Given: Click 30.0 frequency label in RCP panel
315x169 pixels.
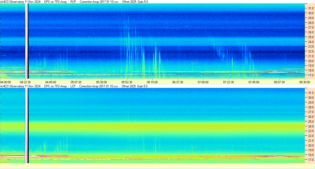Looking at the screenshot, I should (x=311, y=13).
